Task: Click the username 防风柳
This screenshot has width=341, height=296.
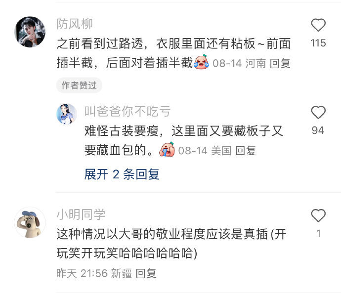Action: (75, 24)
